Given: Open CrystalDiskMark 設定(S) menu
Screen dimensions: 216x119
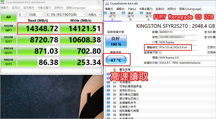Looking at the screenshot, I should pyautogui.click(x=16, y=8).
